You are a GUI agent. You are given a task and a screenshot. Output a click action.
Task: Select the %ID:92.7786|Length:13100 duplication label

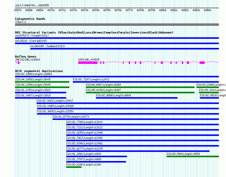coord(85,122)
